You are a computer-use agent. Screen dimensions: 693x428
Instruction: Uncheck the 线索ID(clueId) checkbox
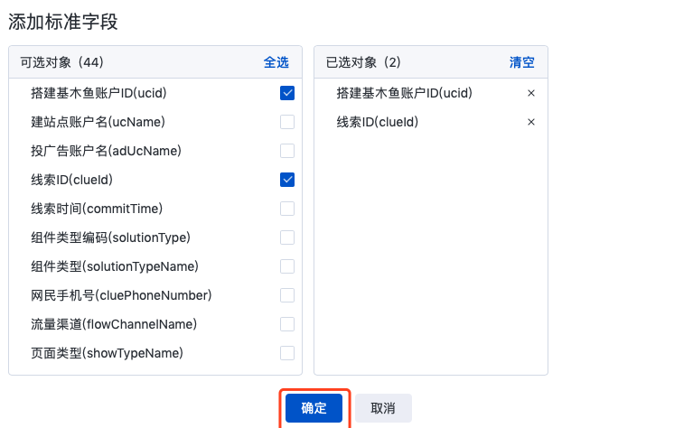pyautogui.click(x=287, y=180)
